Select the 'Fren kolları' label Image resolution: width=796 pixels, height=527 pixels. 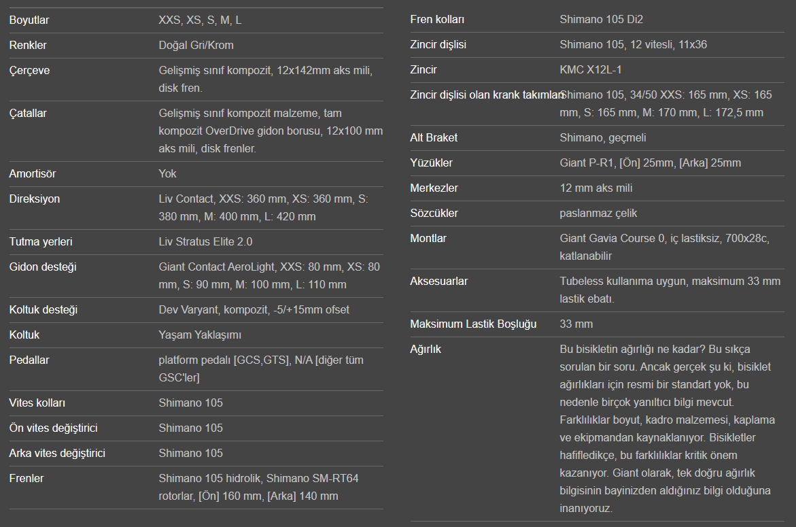[x=437, y=19]
